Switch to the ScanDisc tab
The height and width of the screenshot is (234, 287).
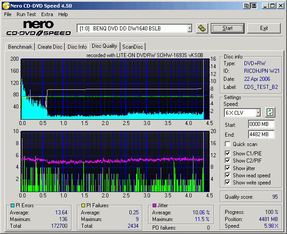(x=133, y=47)
